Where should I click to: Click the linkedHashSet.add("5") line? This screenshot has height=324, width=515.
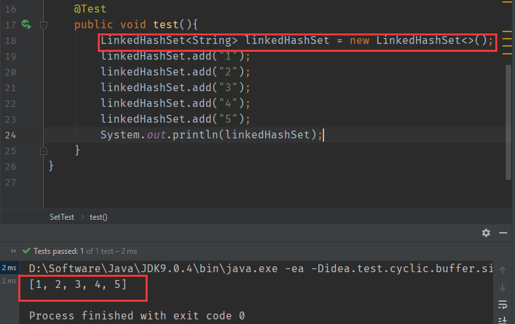(175, 119)
